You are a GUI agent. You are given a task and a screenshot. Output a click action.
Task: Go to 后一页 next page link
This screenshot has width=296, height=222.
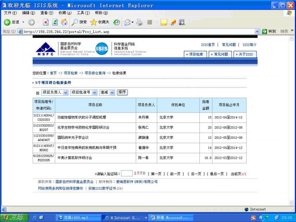196,174
